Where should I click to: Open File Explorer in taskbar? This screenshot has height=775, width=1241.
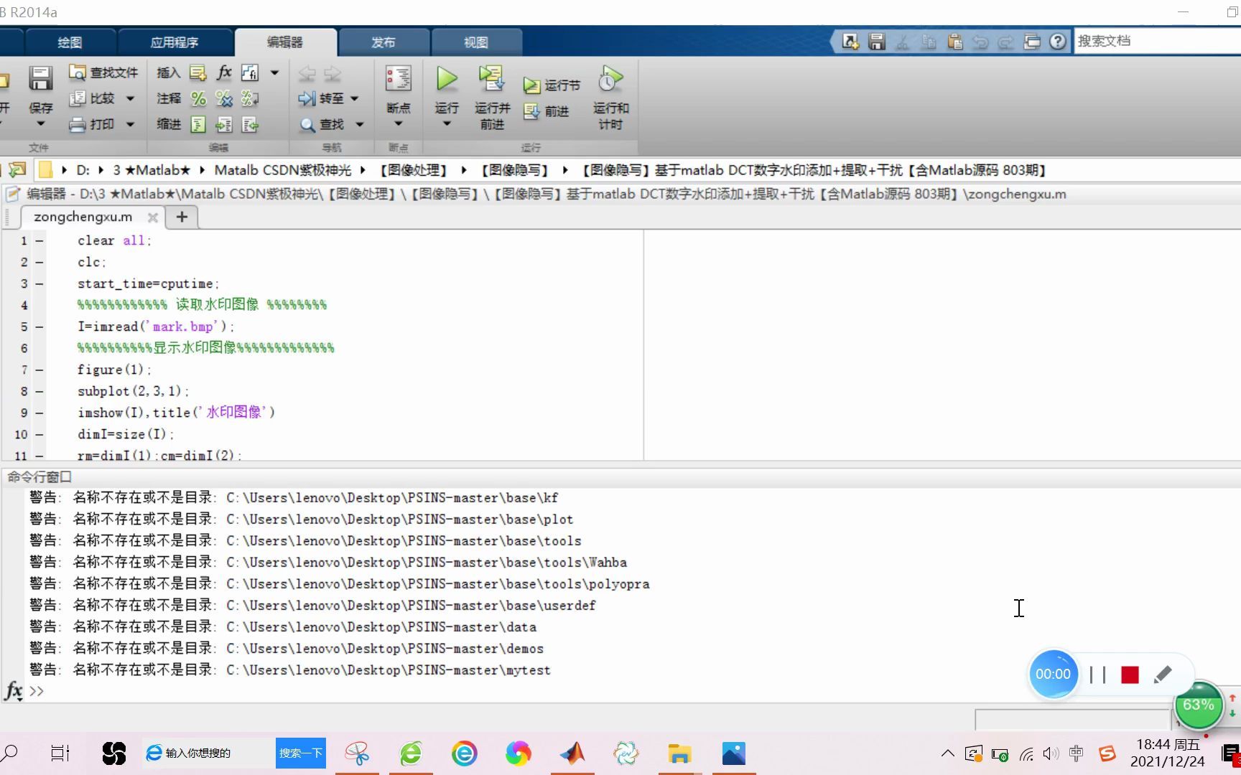[679, 753]
